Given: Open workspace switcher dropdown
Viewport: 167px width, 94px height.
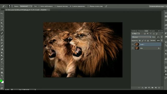Looking at the screenshot, I should coord(158,7).
